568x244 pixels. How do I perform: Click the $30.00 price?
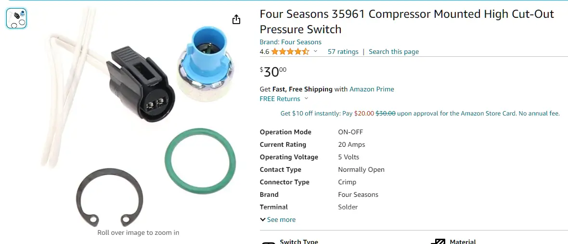click(273, 72)
